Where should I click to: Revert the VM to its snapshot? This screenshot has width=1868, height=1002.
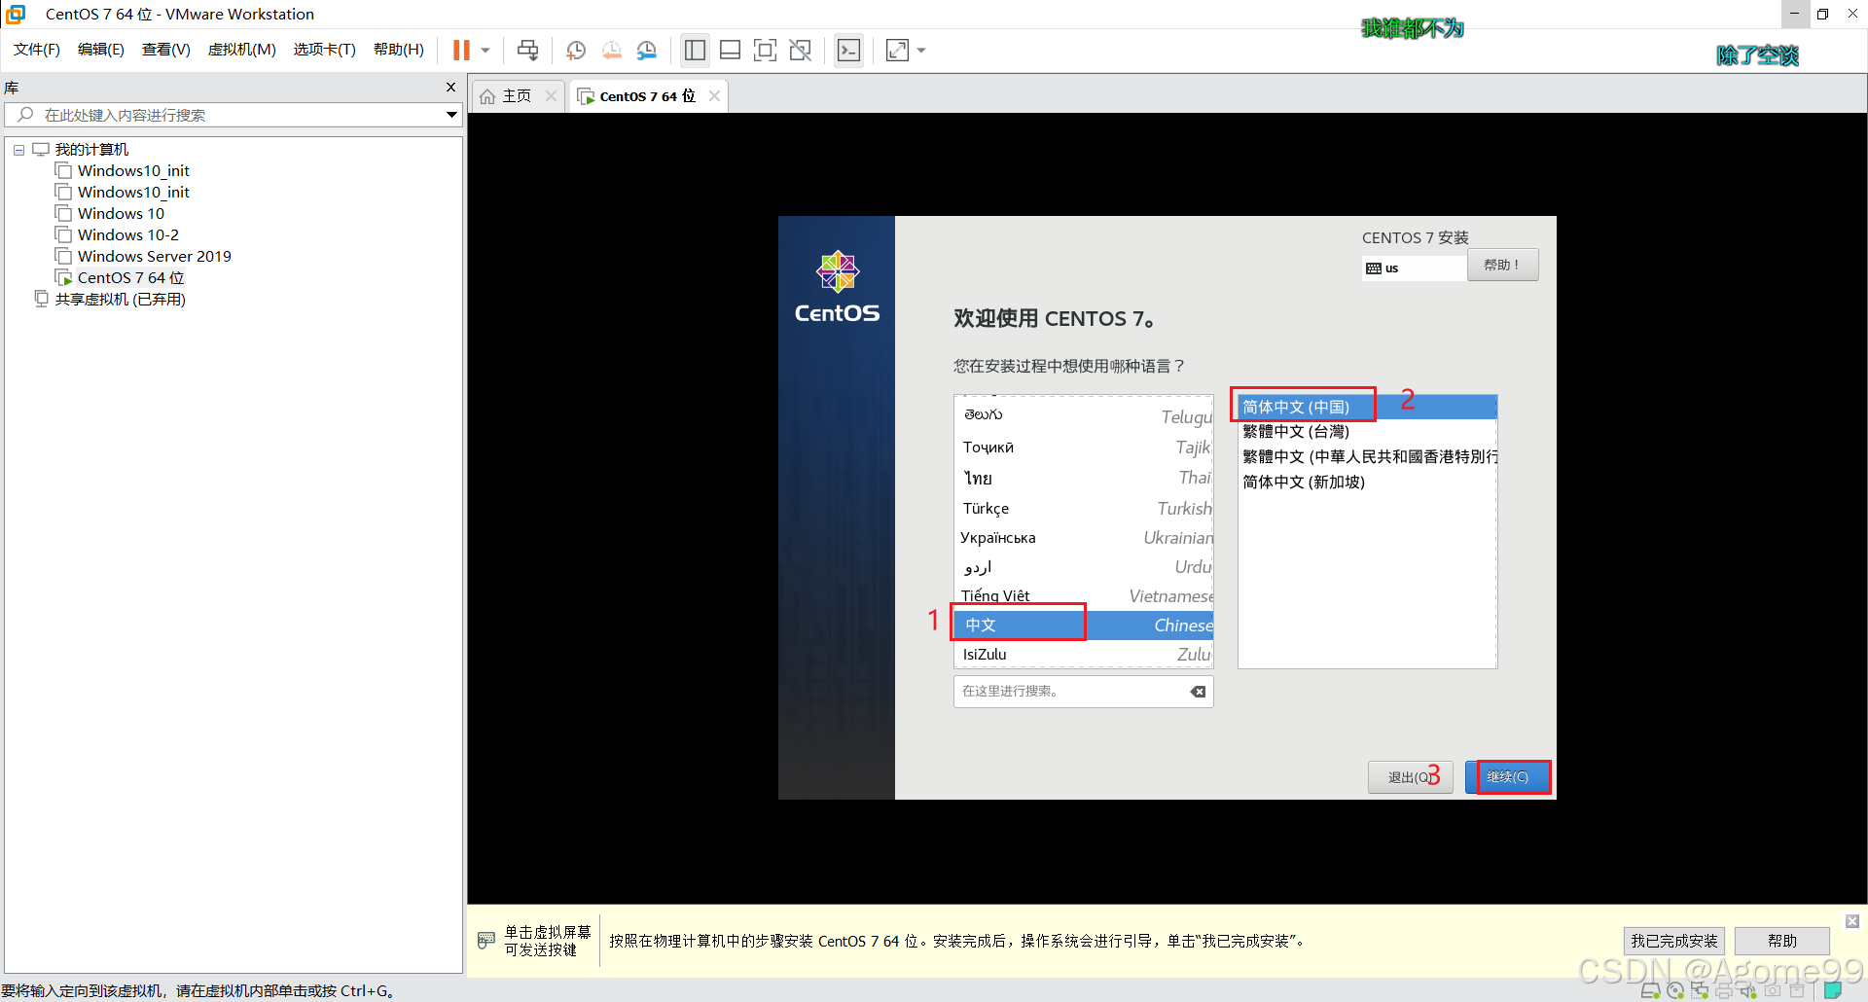611,50
